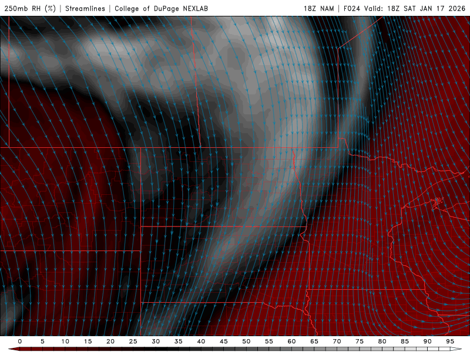Click the color bar label "10"
The width and height of the screenshot is (470, 352).
[65, 341]
